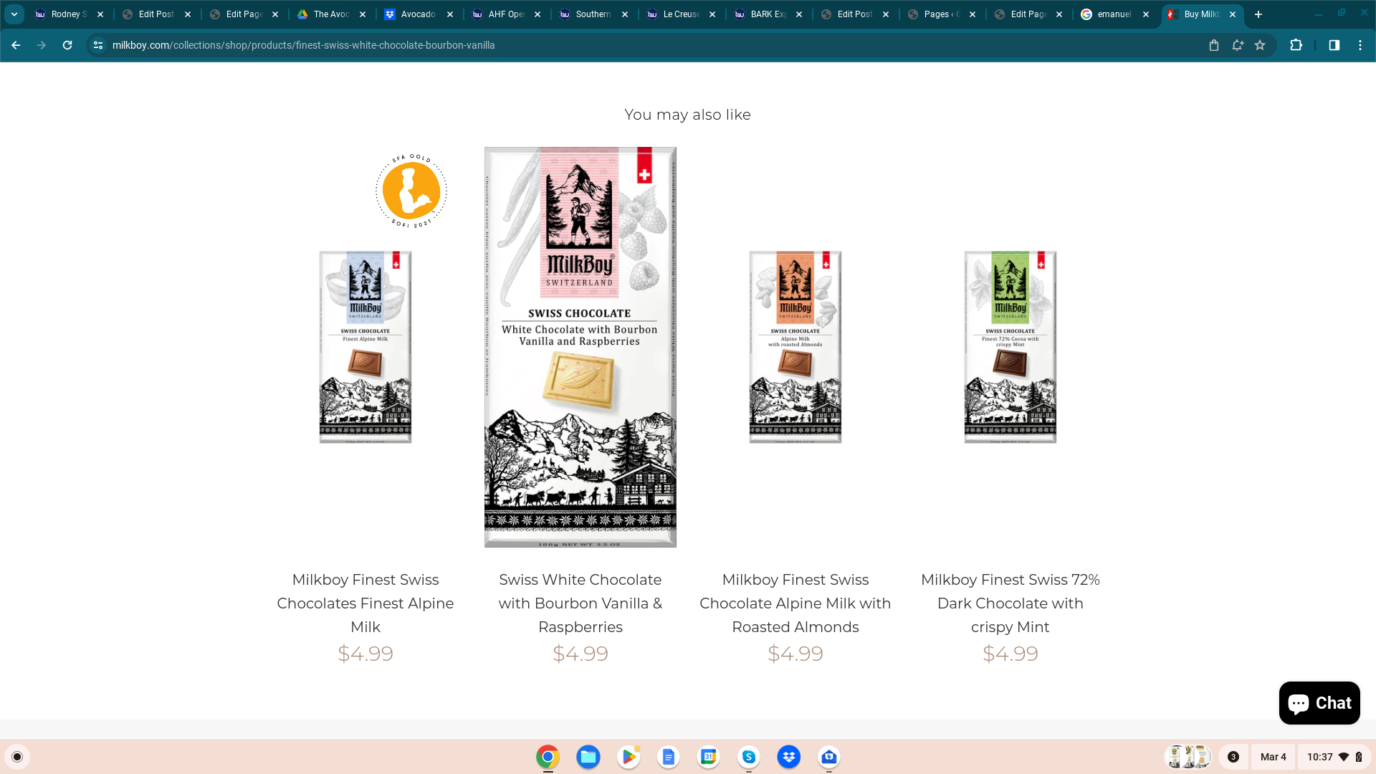Image resolution: width=1376 pixels, height=774 pixels.
Task: Switch to the emanuel Google tab
Action: coord(1114,14)
